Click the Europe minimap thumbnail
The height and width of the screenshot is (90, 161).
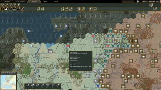[8, 82]
